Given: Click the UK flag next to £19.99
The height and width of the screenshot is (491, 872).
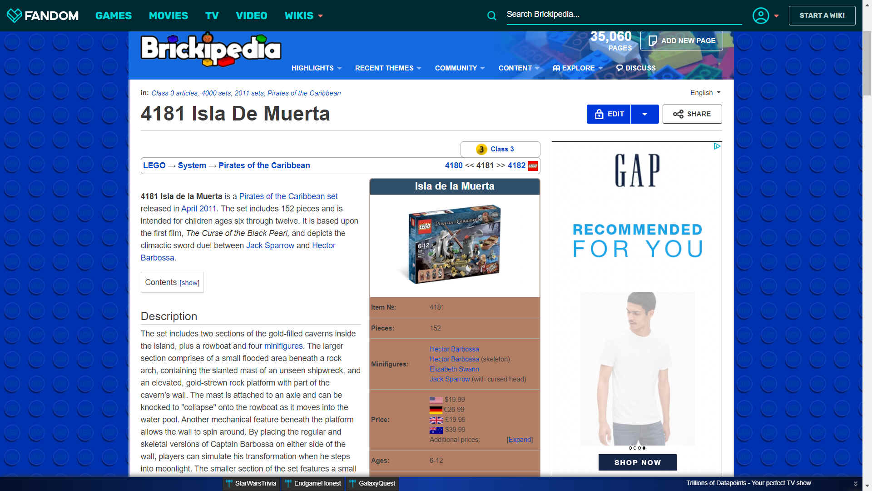Looking at the screenshot, I should click(436, 420).
